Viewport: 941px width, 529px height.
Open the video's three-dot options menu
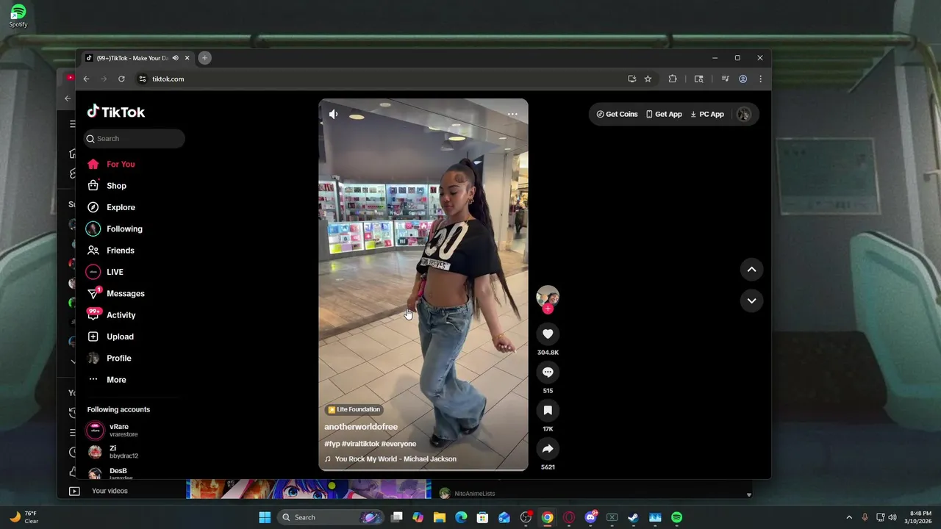click(512, 114)
